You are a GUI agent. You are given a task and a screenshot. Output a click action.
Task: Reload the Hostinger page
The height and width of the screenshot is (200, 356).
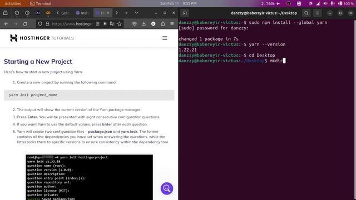tap(25, 24)
